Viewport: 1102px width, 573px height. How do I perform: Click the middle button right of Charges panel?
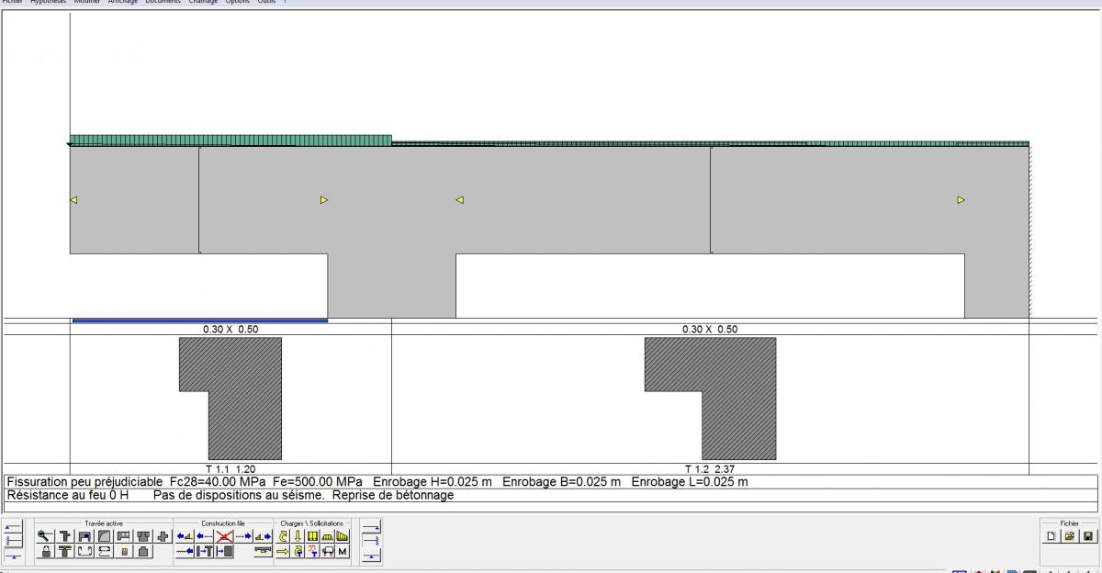pos(372,541)
